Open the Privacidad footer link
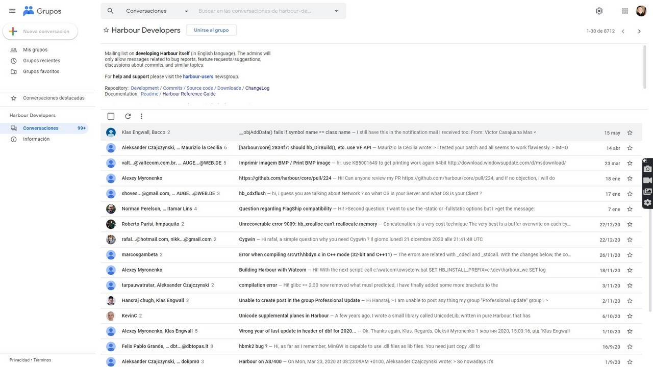Image resolution: width=653 pixels, height=367 pixels. (x=19, y=360)
